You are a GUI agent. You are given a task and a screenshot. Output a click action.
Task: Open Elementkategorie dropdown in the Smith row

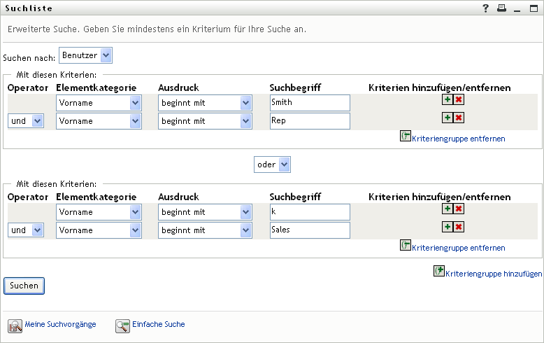tap(99, 103)
